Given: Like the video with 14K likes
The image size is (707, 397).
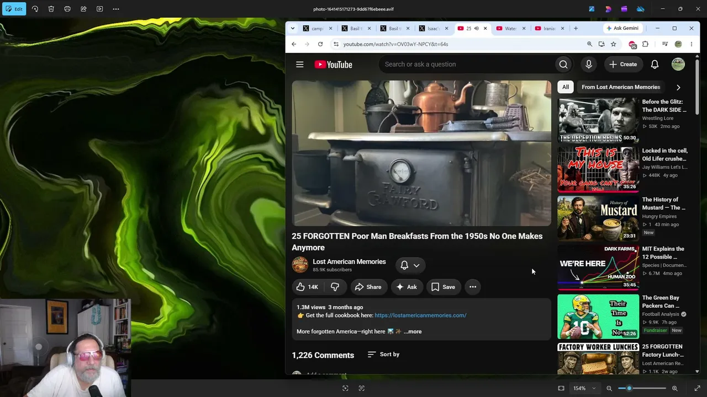Looking at the screenshot, I should coord(308,287).
